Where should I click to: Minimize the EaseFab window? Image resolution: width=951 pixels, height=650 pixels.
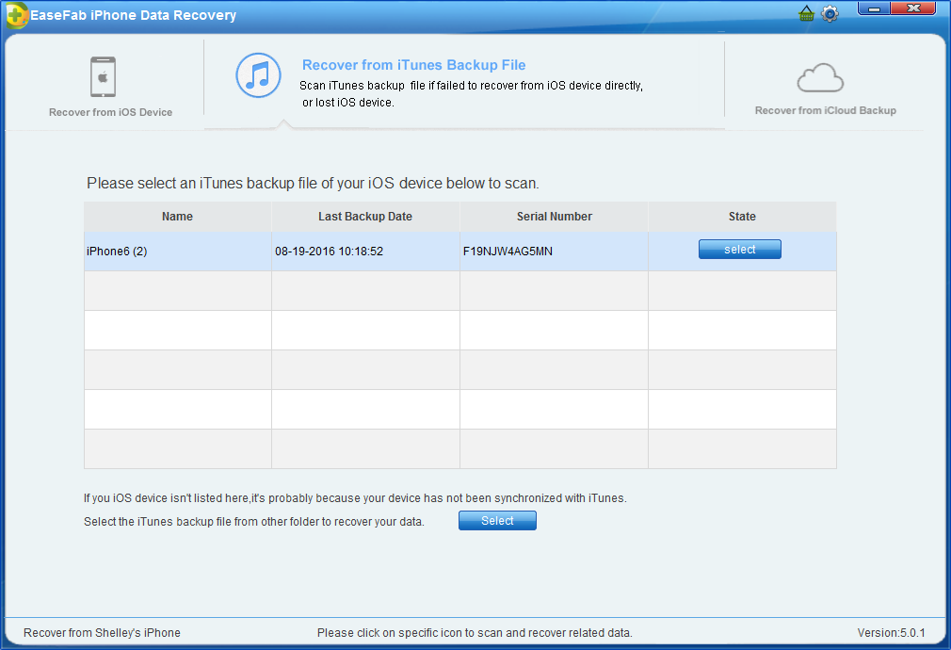pos(874,8)
